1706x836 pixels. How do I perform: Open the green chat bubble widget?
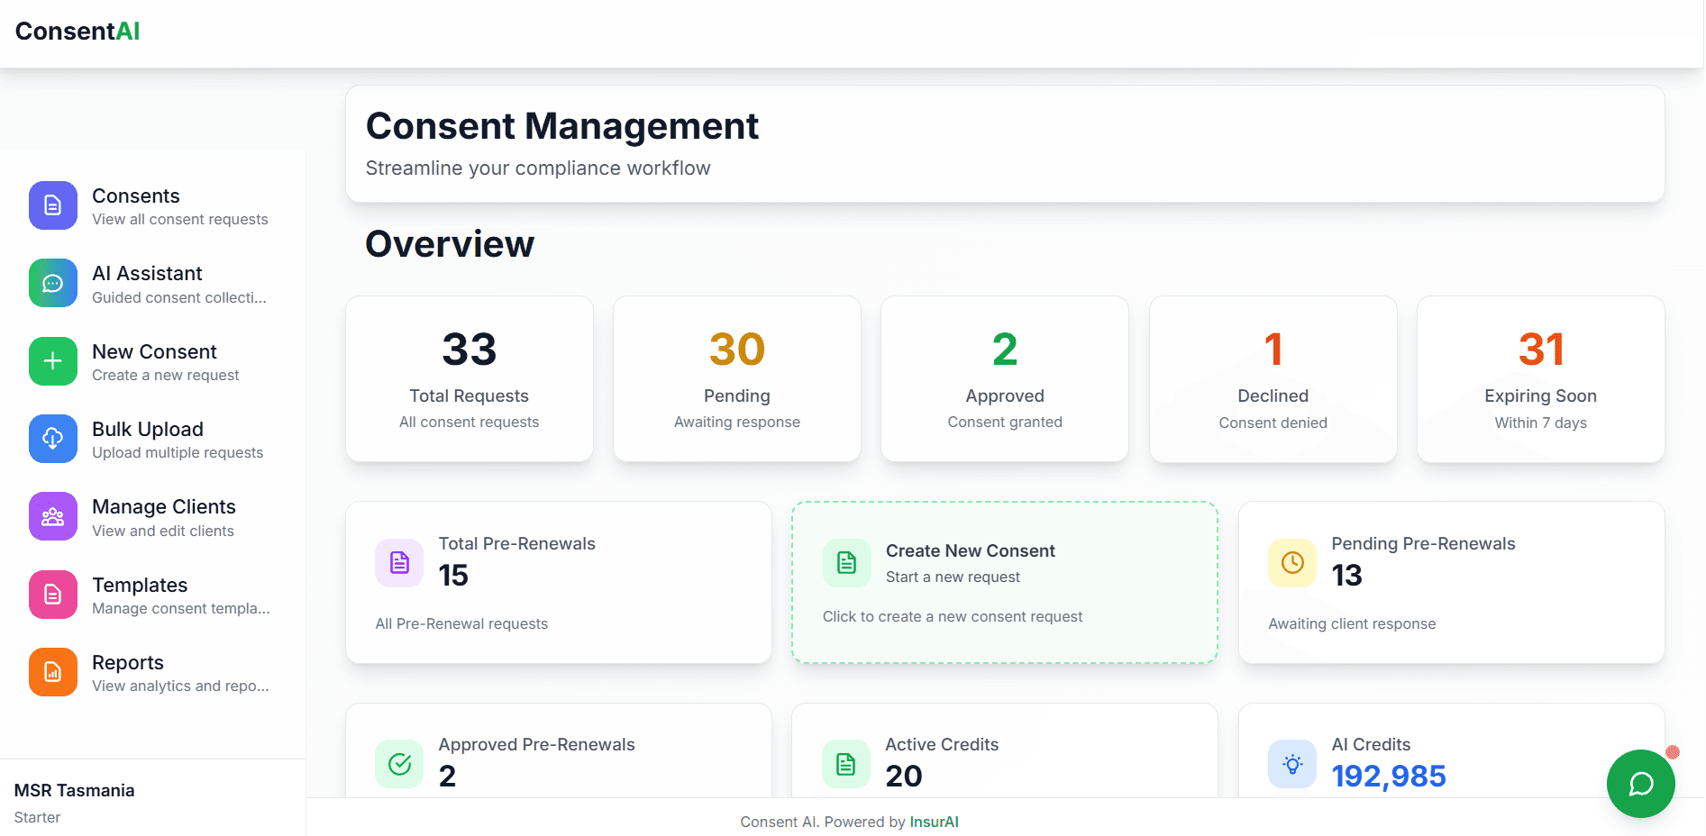[x=1640, y=784]
